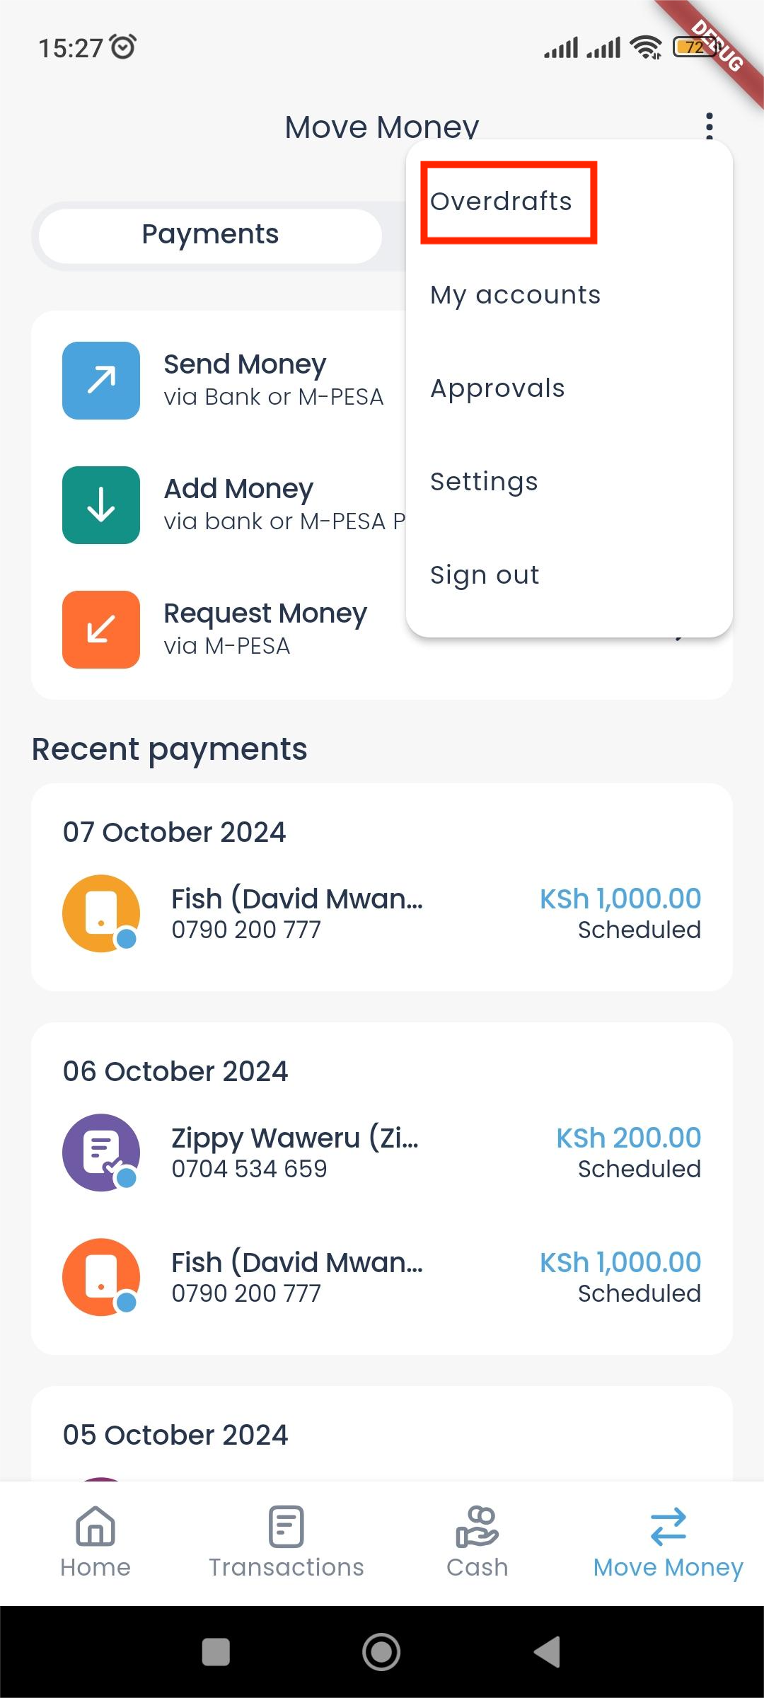Open Settings from the dropdown menu
764x1698 pixels.
[x=485, y=481]
